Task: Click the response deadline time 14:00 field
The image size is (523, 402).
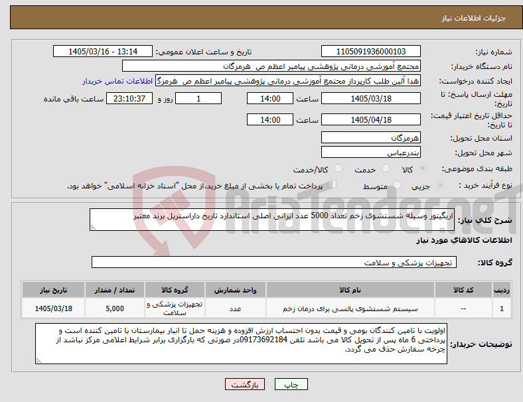Action: (x=270, y=99)
